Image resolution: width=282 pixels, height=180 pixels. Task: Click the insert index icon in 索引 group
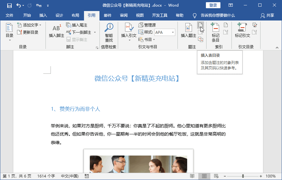point(226,25)
